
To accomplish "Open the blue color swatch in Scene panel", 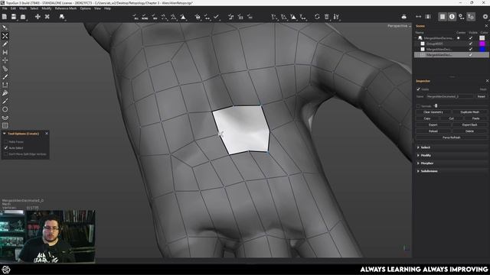I will coord(482,49).
